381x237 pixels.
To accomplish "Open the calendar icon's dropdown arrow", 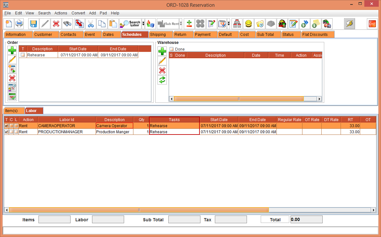I will tap(229, 24).
